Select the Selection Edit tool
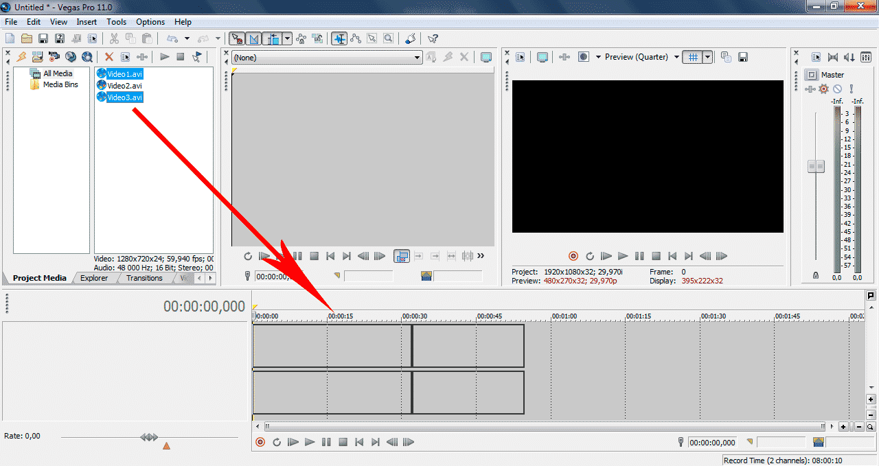 (x=372, y=38)
